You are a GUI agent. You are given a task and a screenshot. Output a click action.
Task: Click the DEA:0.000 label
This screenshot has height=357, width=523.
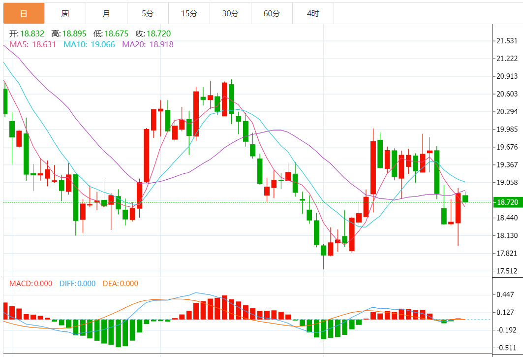[121, 284]
